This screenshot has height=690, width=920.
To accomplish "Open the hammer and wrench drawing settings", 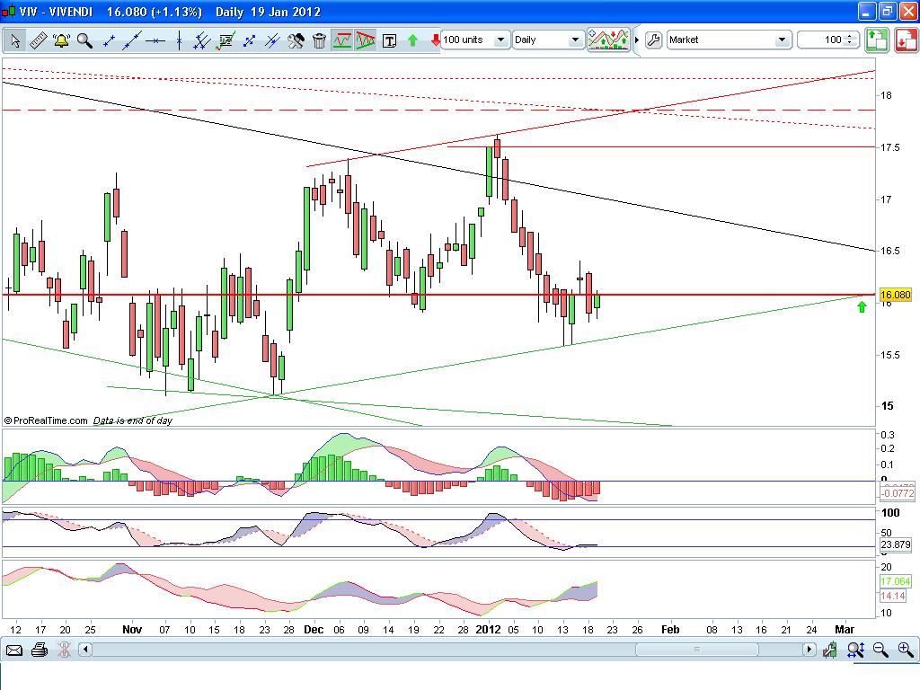I will (x=296, y=40).
